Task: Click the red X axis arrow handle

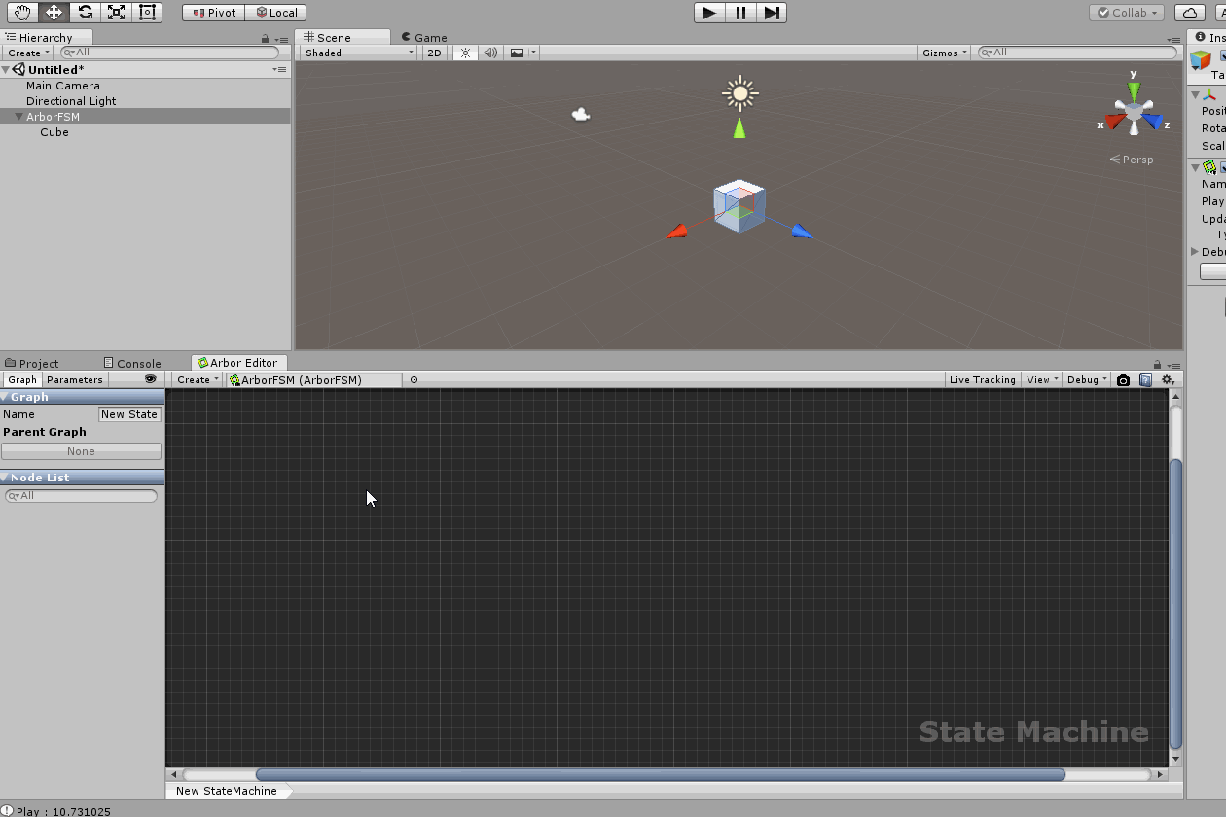Action: [677, 231]
